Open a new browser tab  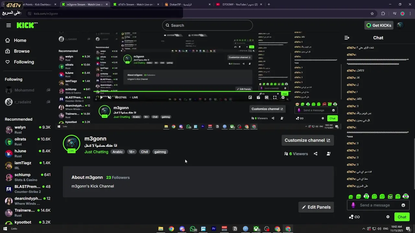click(269, 5)
